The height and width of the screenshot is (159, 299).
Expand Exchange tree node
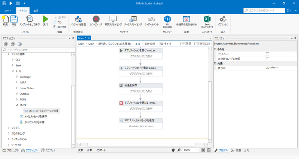pyautogui.click(x=17, y=77)
